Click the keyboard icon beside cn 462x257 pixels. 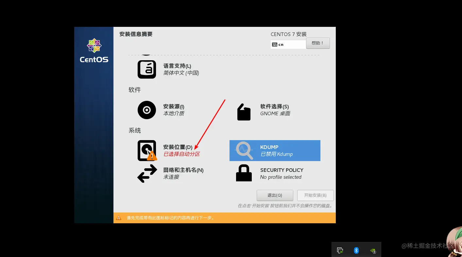275,45
